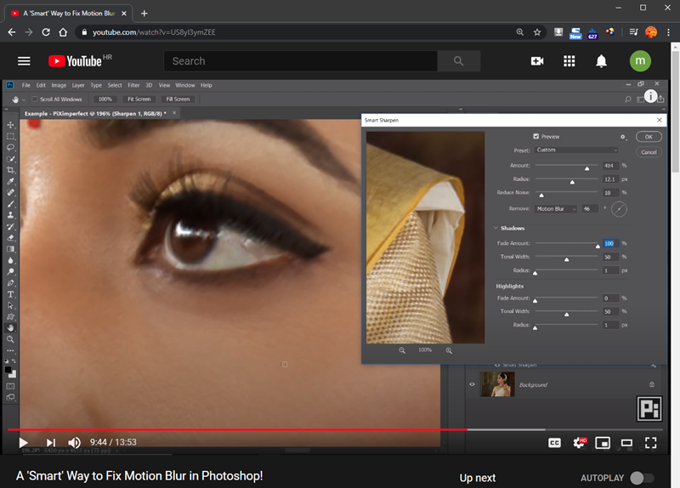Toggle the Autoplay switch
The image size is (680, 488).
coord(642,478)
